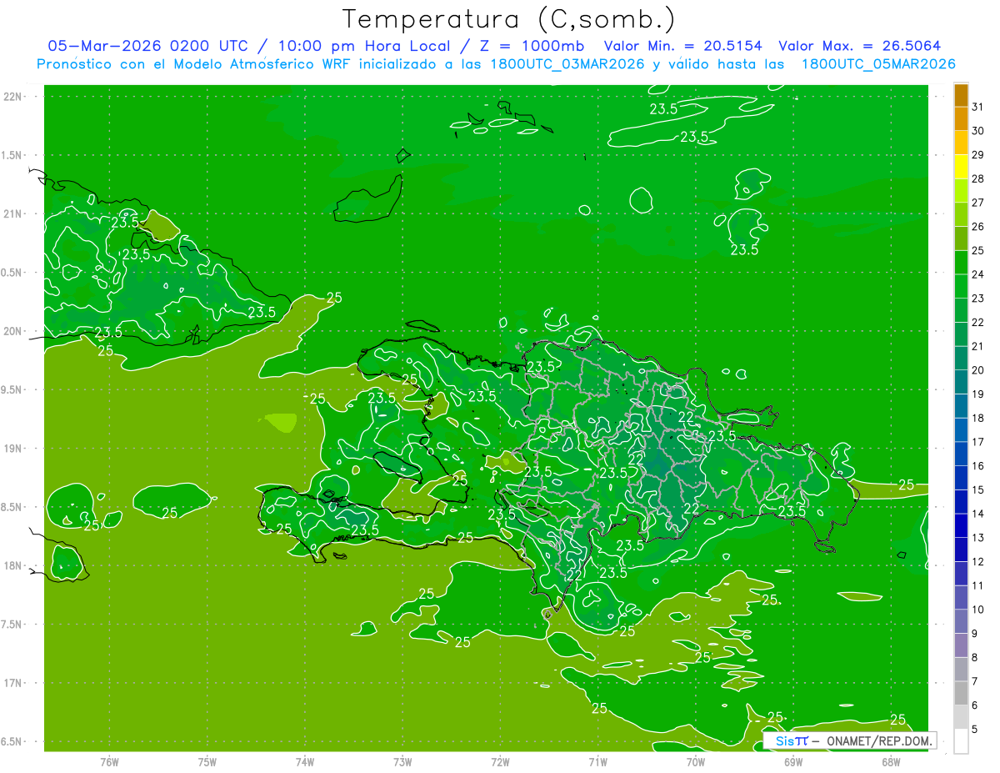Click the "18N" latitude axis label

(x=12, y=566)
